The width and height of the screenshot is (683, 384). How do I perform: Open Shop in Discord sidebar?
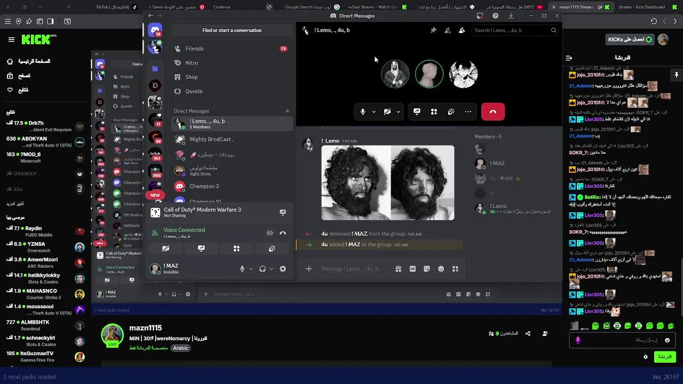tap(232, 77)
